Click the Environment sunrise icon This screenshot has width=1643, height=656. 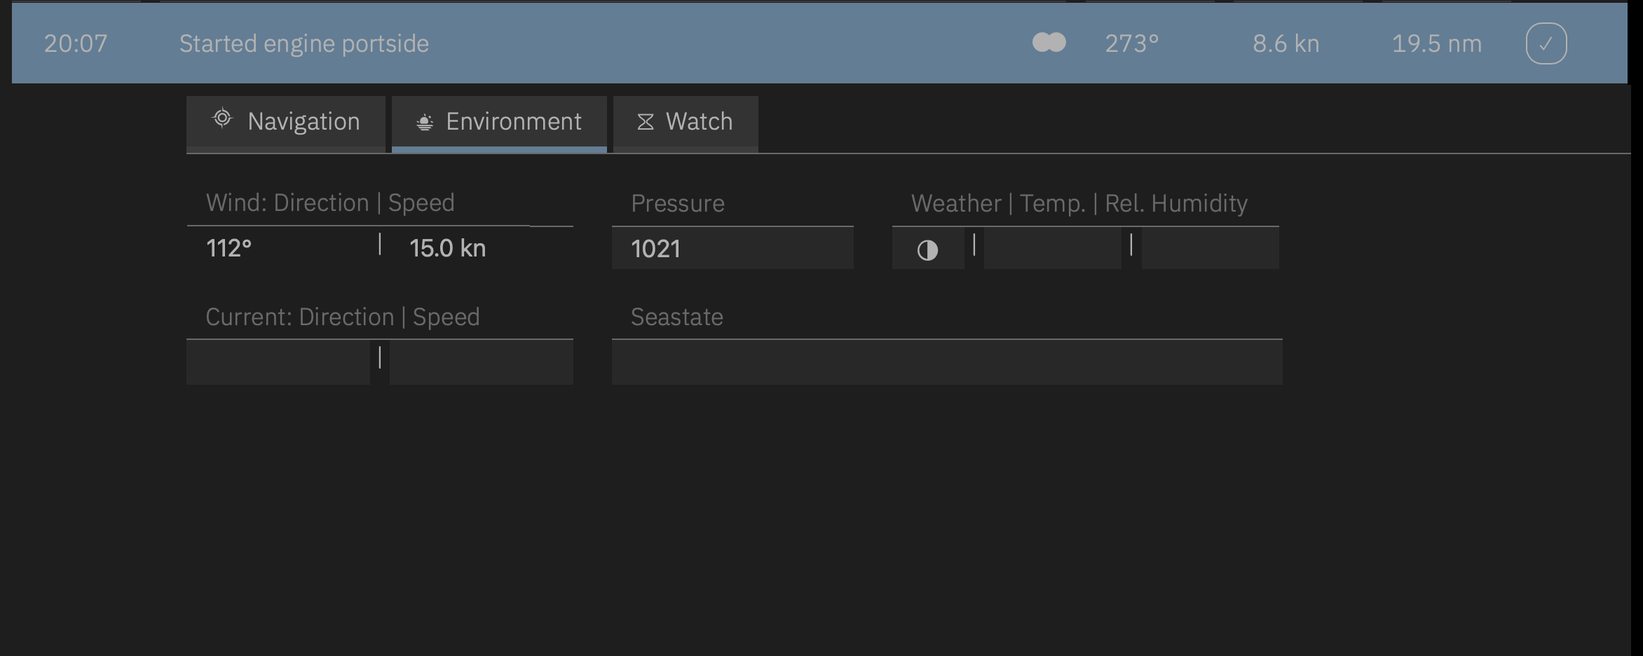(425, 123)
